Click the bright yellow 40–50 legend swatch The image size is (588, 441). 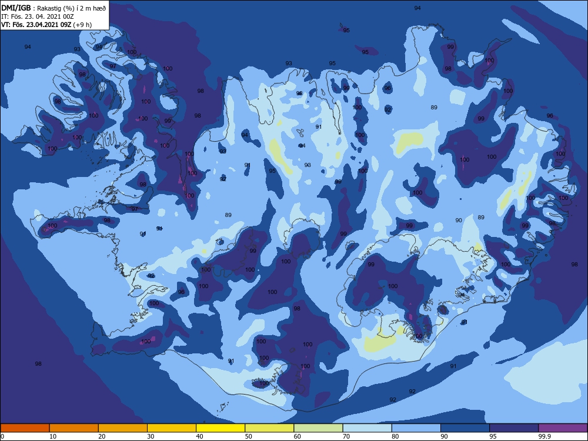pyautogui.click(x=220, y=428)
